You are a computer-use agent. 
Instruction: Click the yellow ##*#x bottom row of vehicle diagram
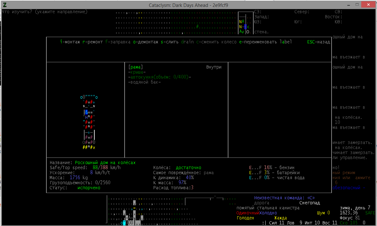point(89,147)
